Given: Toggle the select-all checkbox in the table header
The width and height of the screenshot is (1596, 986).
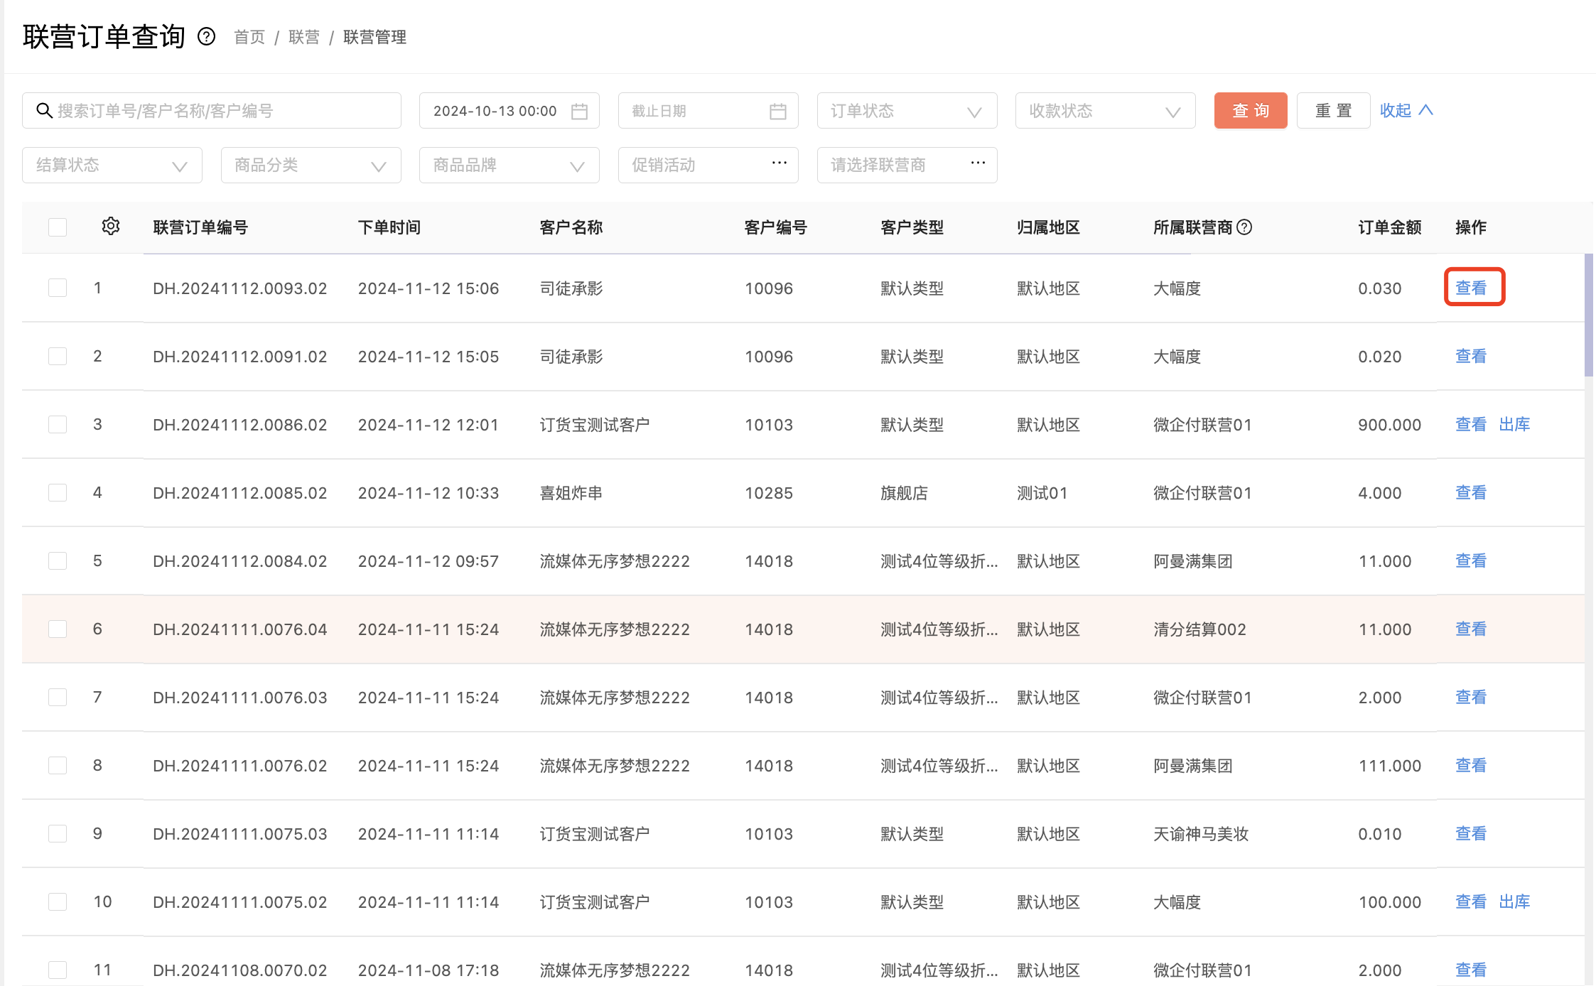Looking at the screenshot, I should pos(58,227).
